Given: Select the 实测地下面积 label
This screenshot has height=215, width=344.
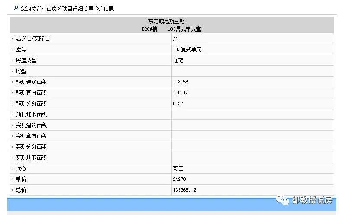Looking at the screenshot, I should click(x=31, y=157).
